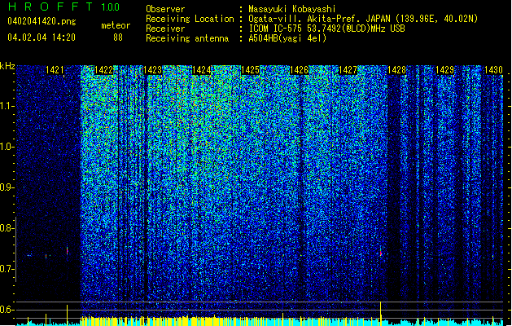Screen dimensions: 512x326
Task: Click the meteor label
Action: click(x=116, y=25)
